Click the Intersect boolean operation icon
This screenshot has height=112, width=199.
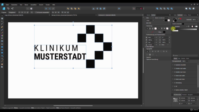click(x=164, y=9)
